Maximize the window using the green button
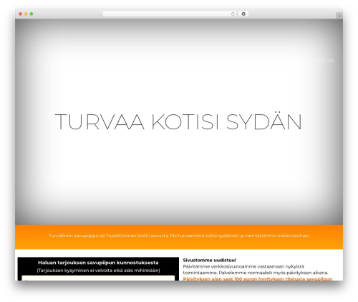The image size is (358, 302). pyautogui.click(x=32, y=14)
